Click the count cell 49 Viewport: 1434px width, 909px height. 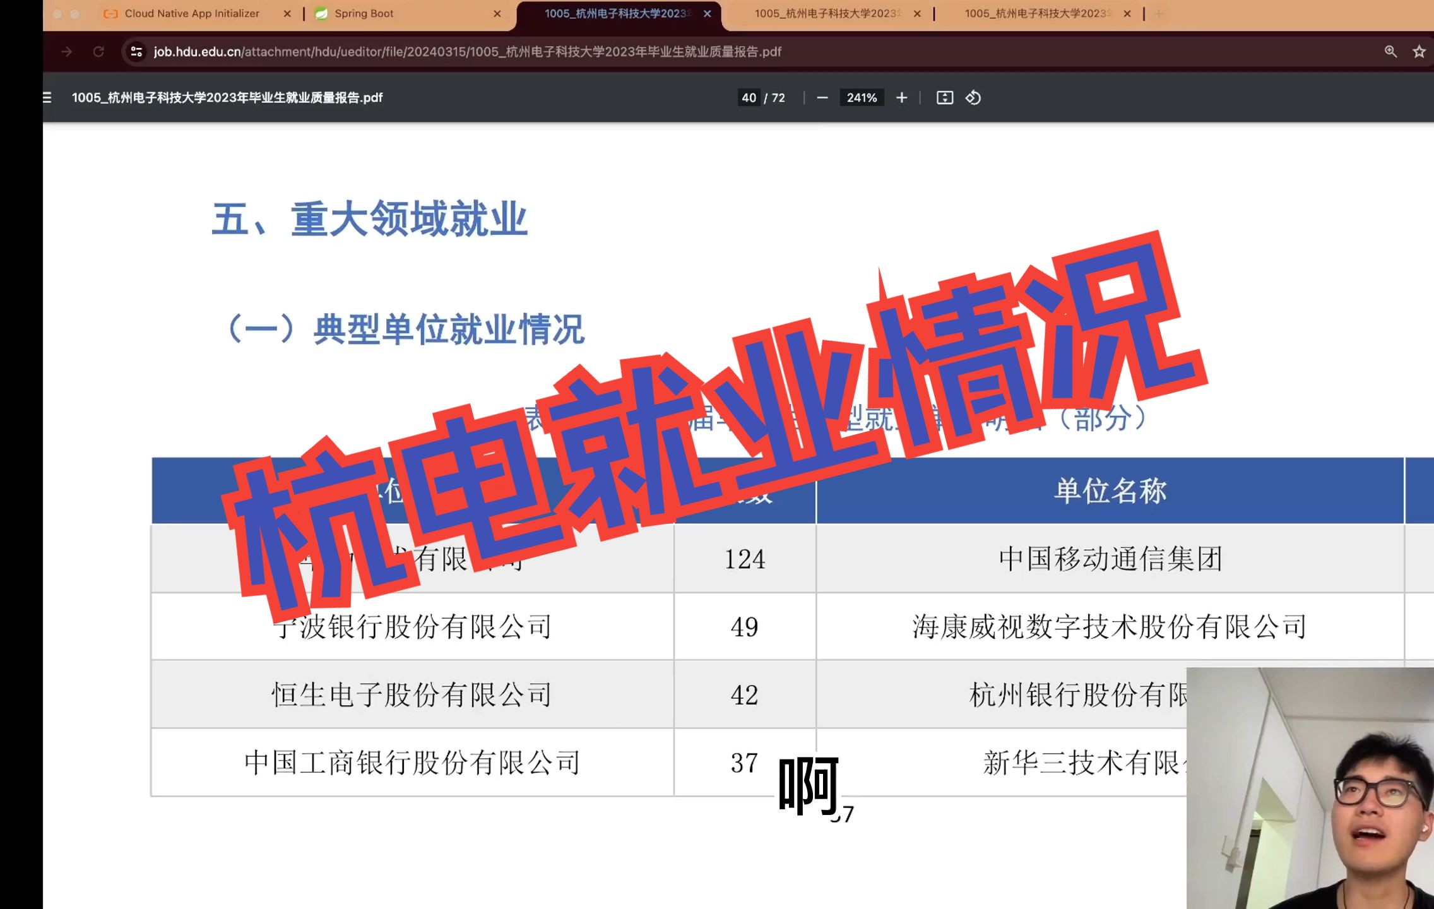(x=745, y=627)
